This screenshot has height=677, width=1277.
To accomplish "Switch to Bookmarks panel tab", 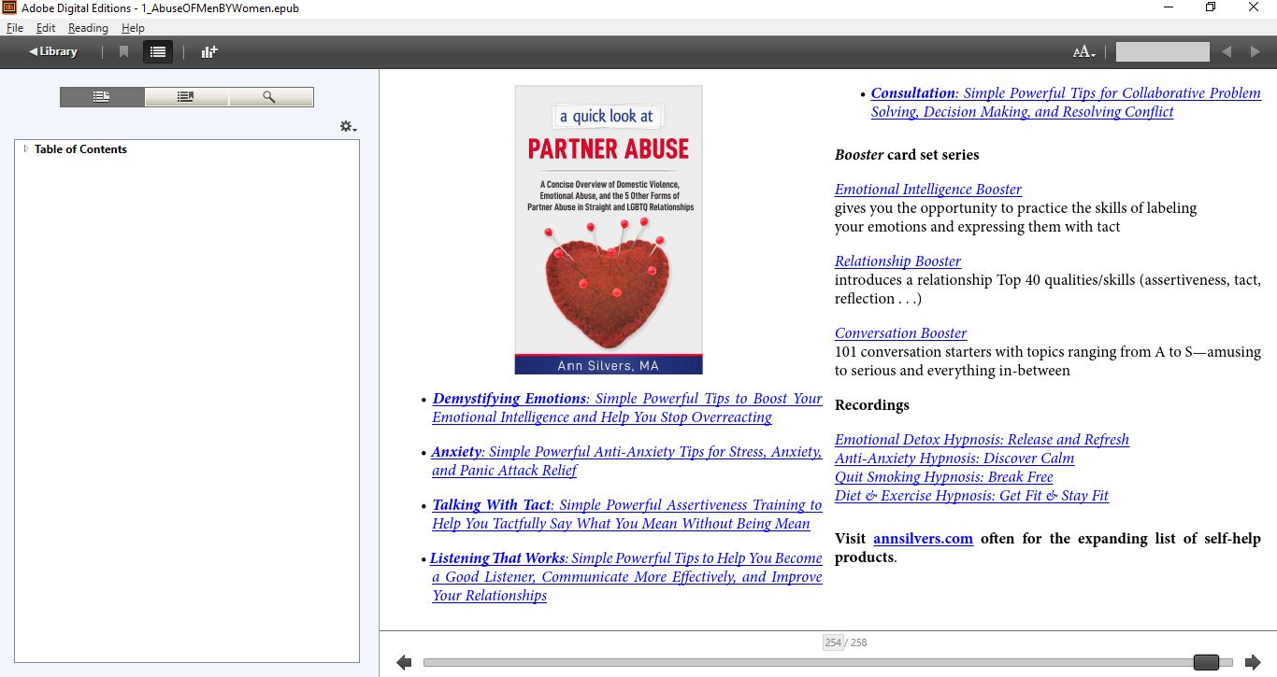I will (x=186, y=97).
